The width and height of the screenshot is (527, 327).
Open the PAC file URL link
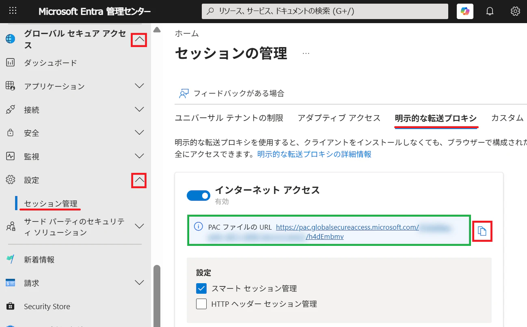pyautogui.click(x=347, y=227)
